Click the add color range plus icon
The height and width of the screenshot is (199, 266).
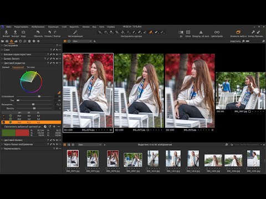coord(54,127)
